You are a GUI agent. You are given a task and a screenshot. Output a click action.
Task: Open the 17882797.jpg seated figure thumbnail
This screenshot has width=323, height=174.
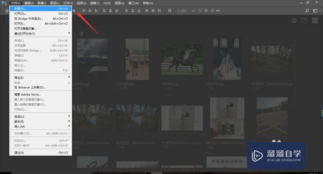227,59
